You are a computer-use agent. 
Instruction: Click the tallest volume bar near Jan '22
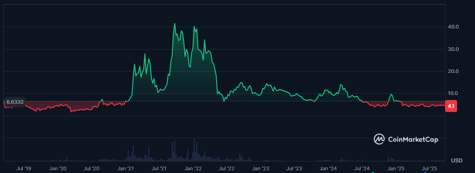point(194,150)
